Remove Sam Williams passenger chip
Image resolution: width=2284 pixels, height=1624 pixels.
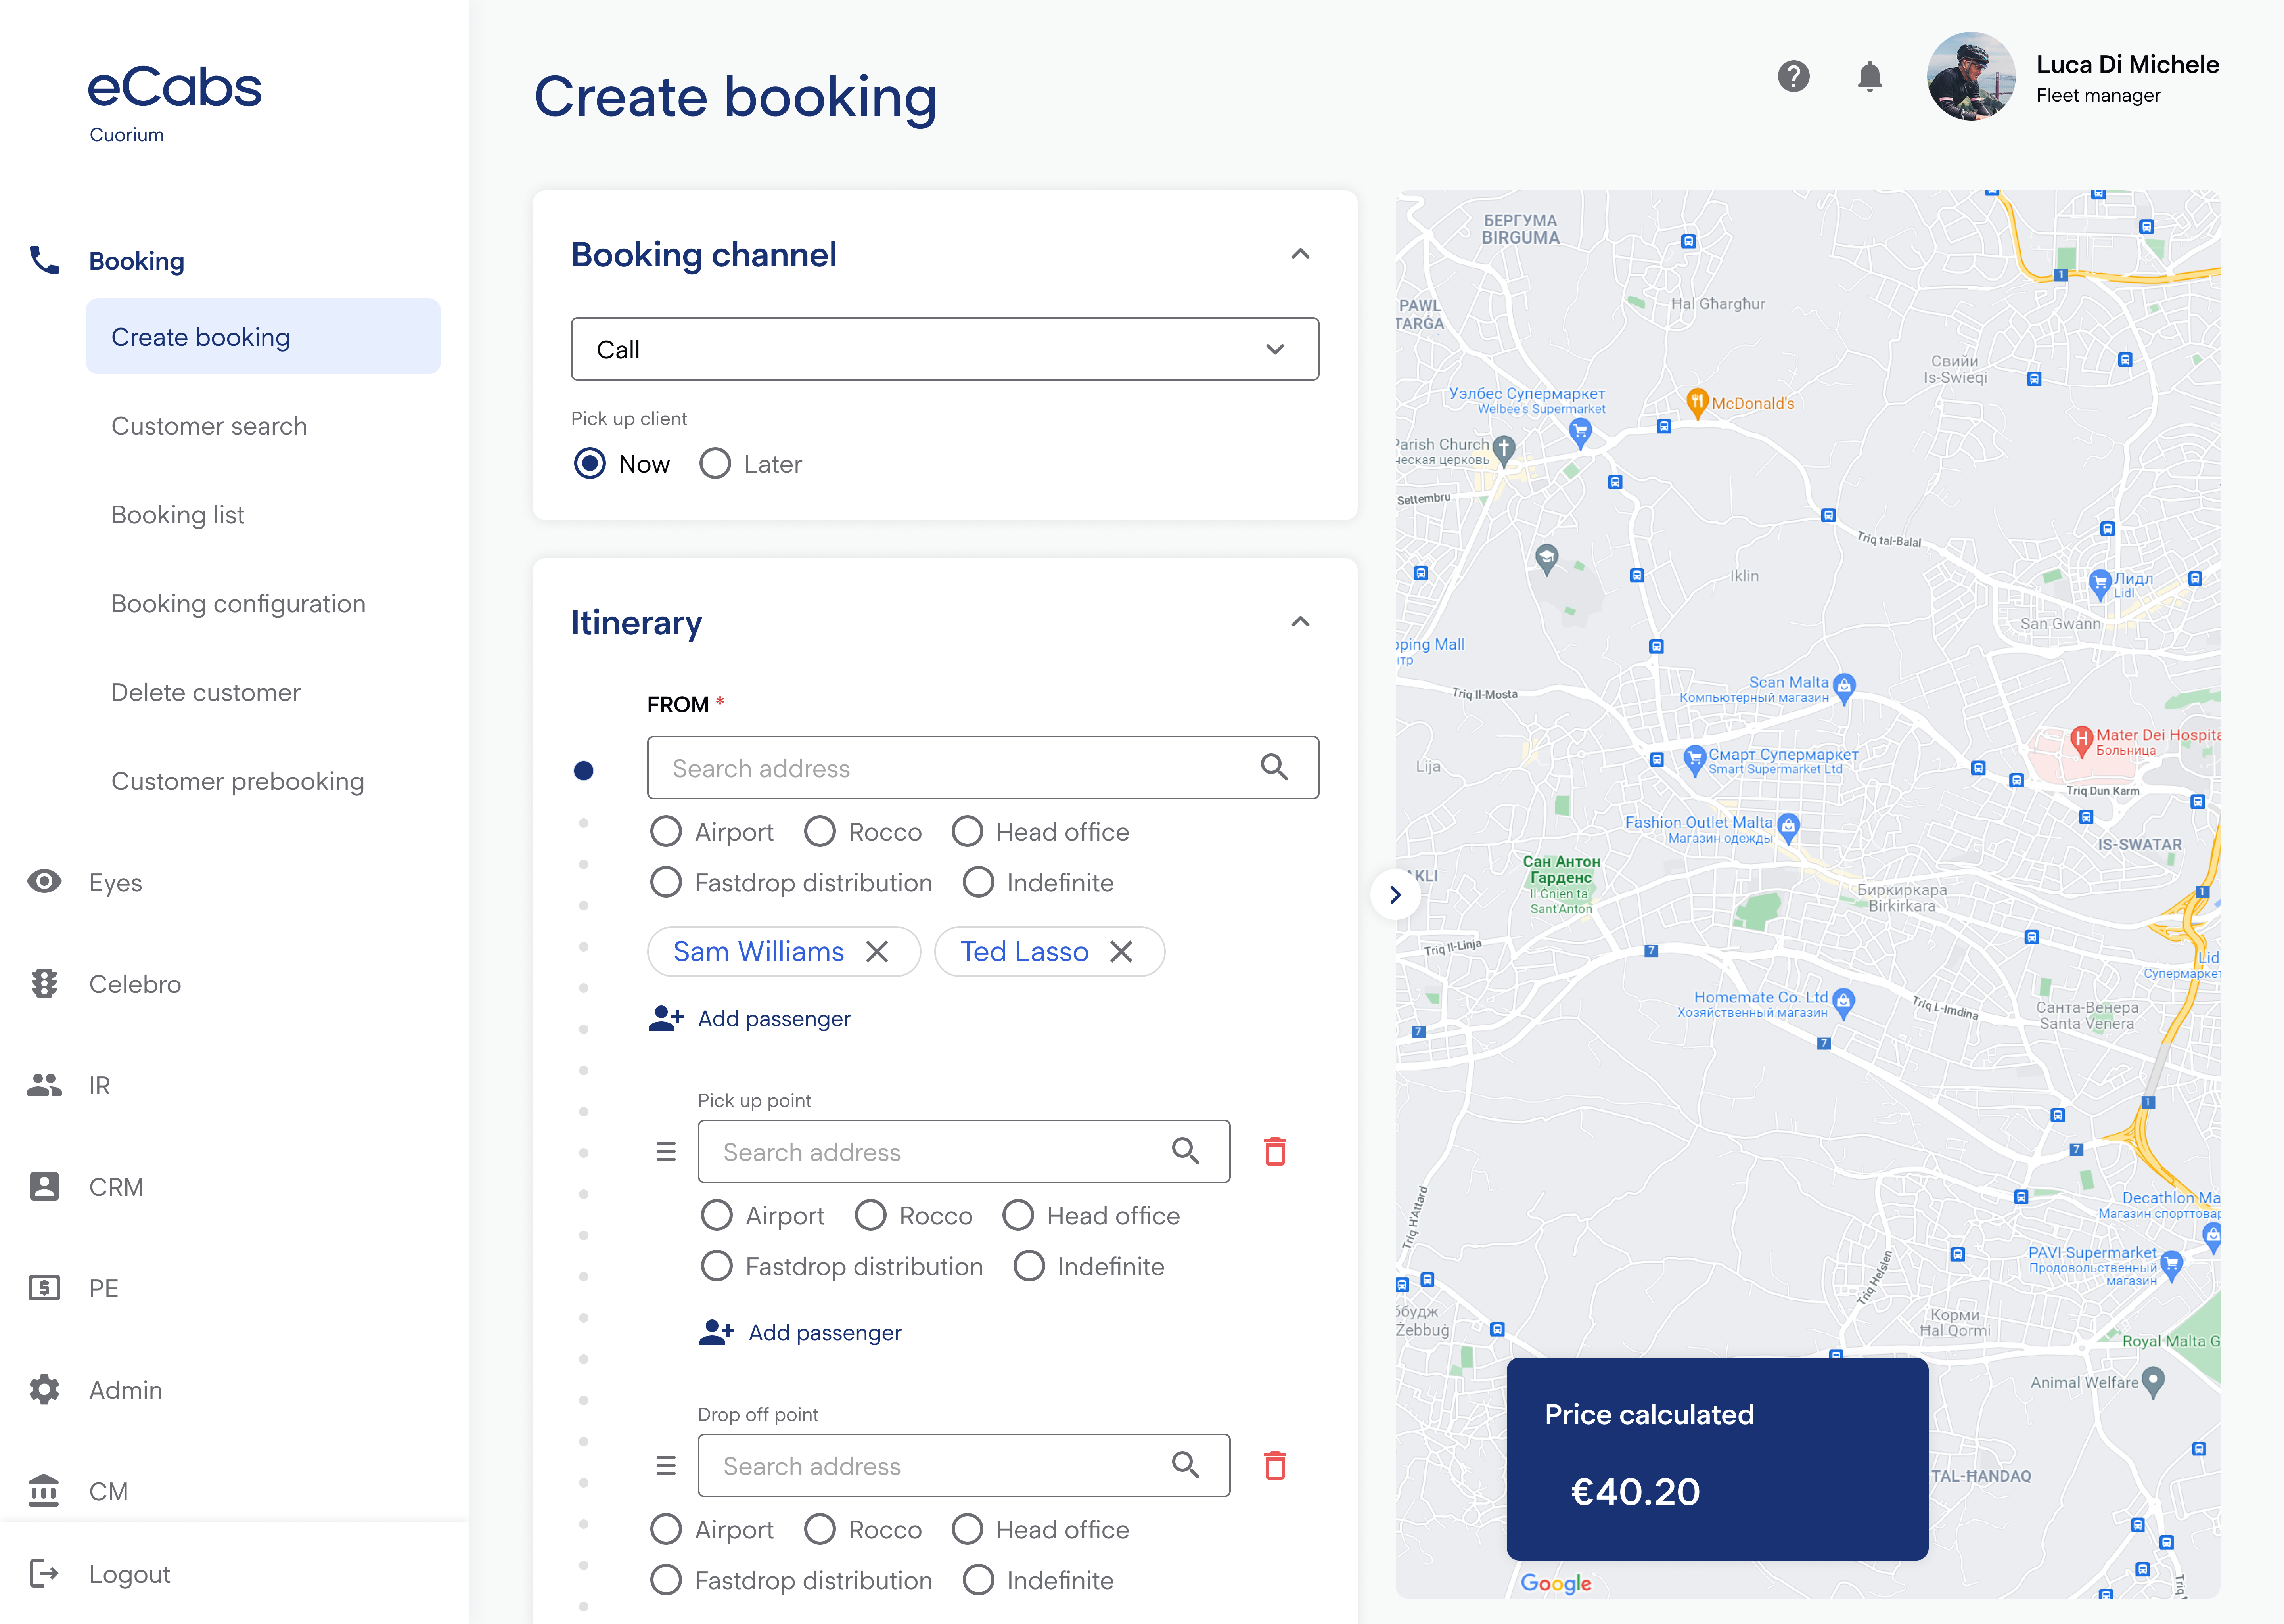877,952
